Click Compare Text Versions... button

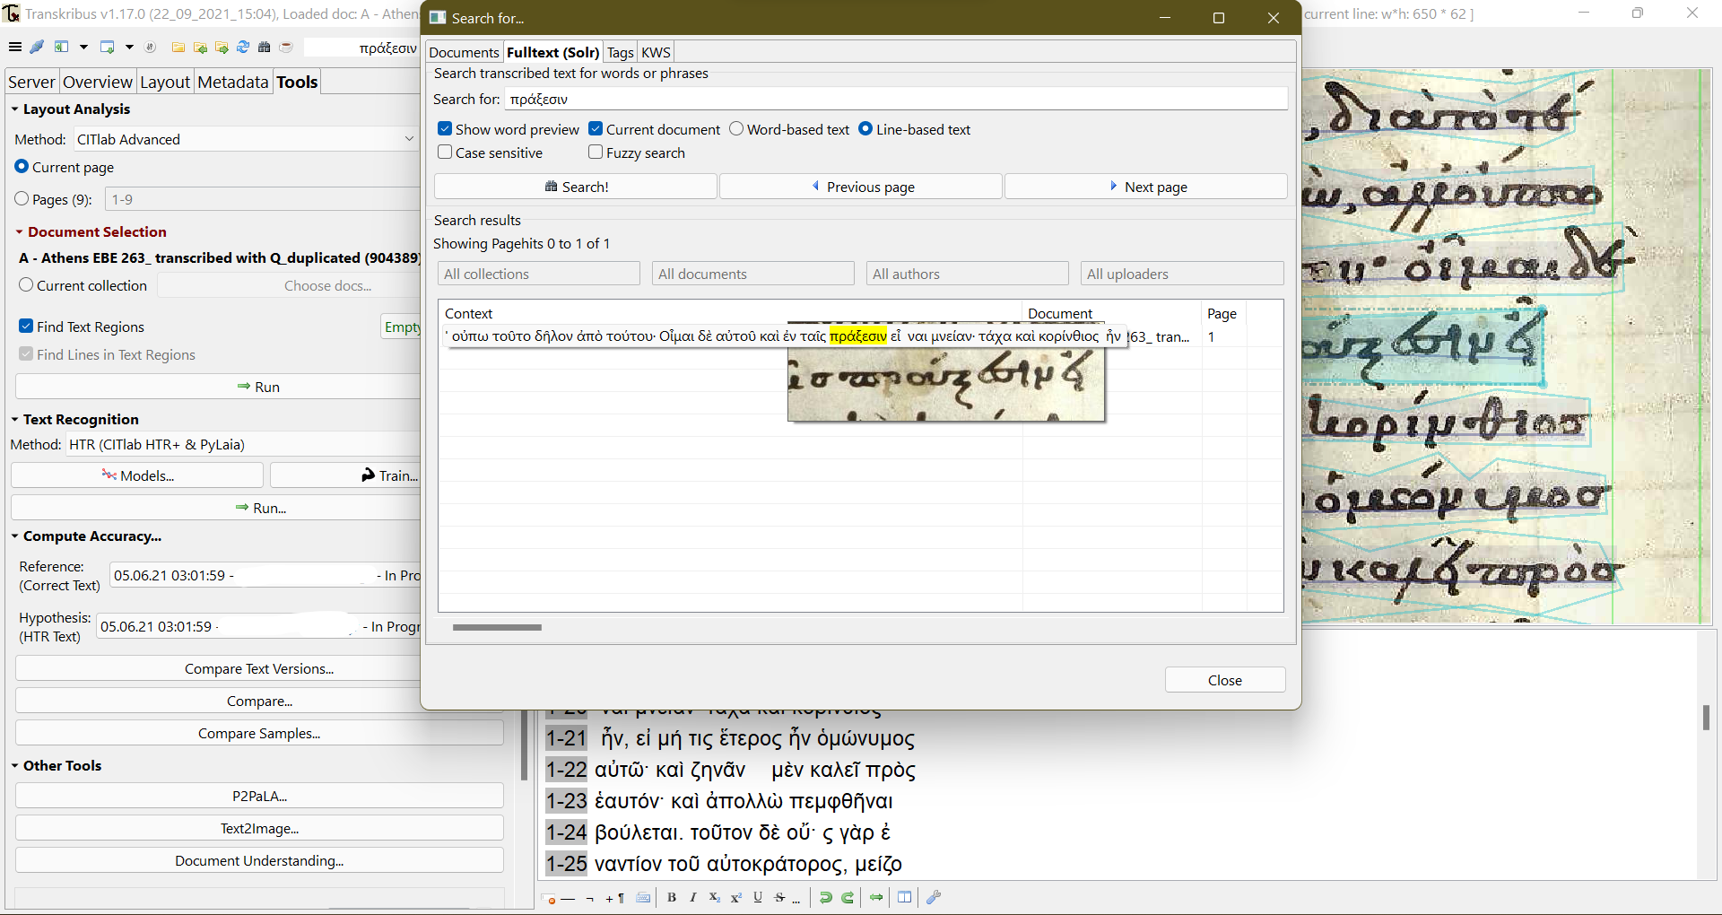259,668
